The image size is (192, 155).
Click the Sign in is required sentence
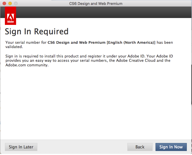[75, 56]
